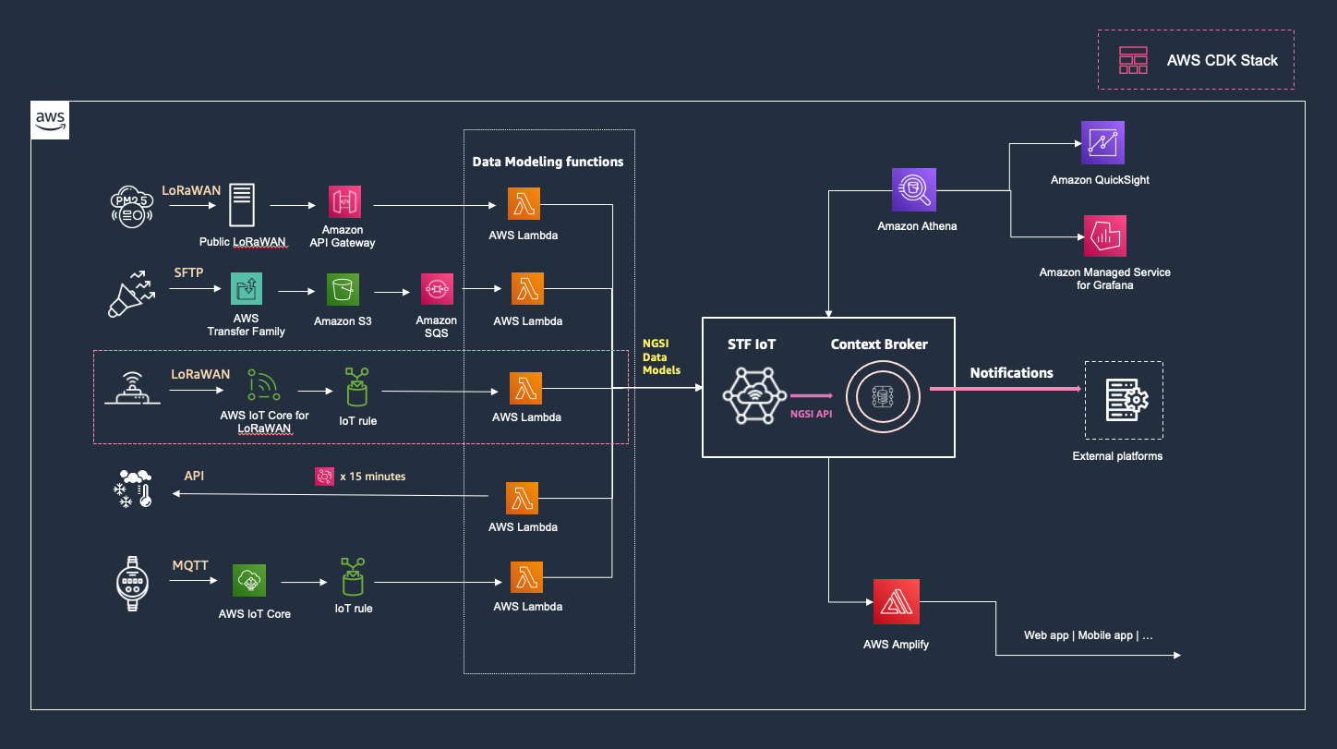The height and width of the screenshot is (749, 1337).
Task: Click the Lambda icon inside pink dashed box
Action: pyautogui.click(x=526, y=389)
